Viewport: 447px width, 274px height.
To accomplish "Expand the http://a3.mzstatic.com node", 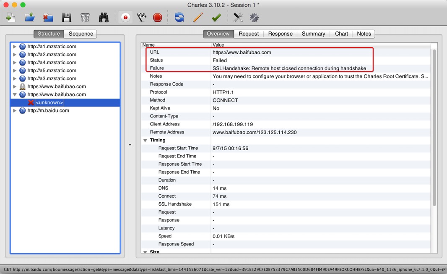I will [x=15, y=78].
